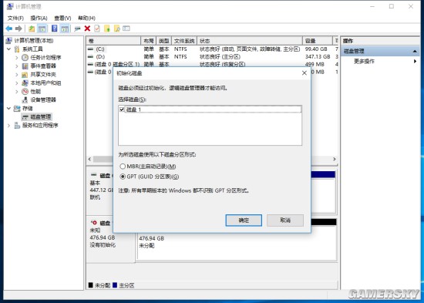Collapse the 磁盘管理 actions section arrow

[x=415, y=51]
